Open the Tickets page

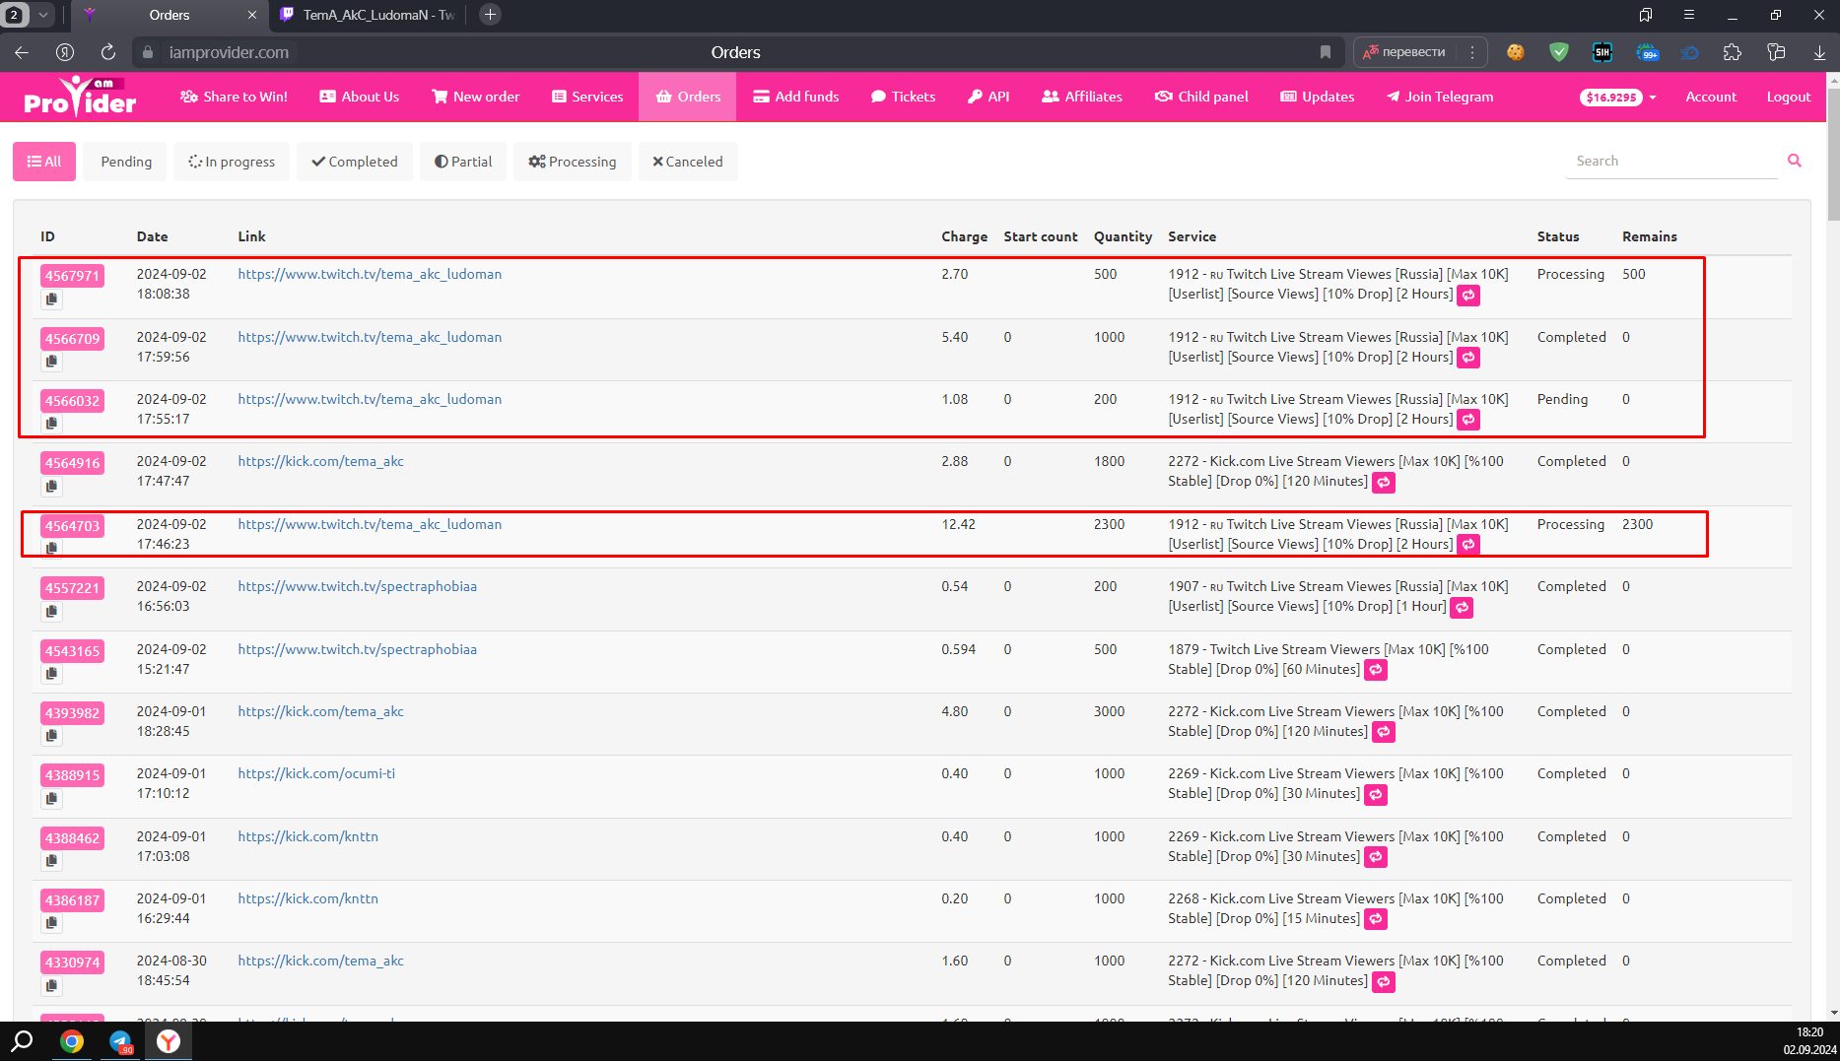coord(904,97)
